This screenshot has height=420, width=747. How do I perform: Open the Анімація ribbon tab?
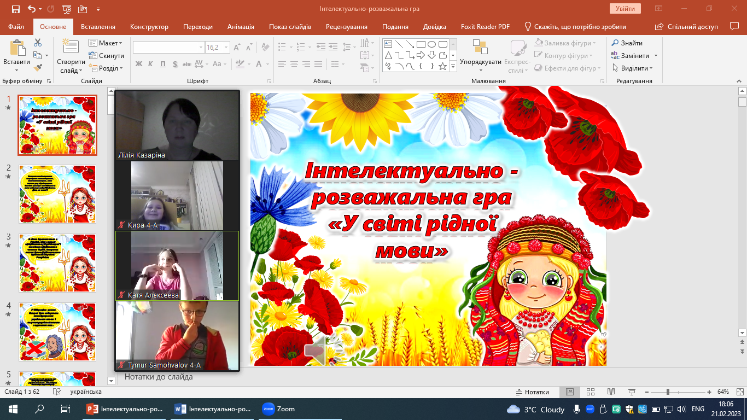(241, 27)
